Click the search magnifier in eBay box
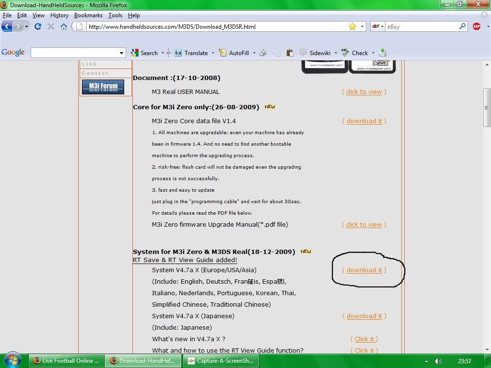This screenshot has height=368, width=491. tap(463, 26)
